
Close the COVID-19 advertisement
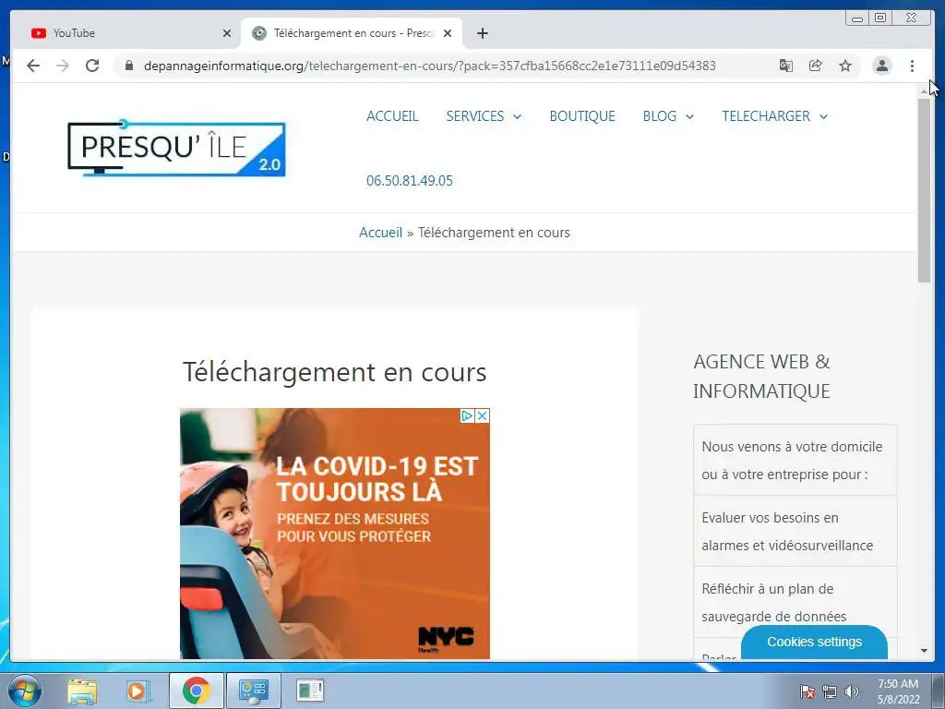point(482,415)
